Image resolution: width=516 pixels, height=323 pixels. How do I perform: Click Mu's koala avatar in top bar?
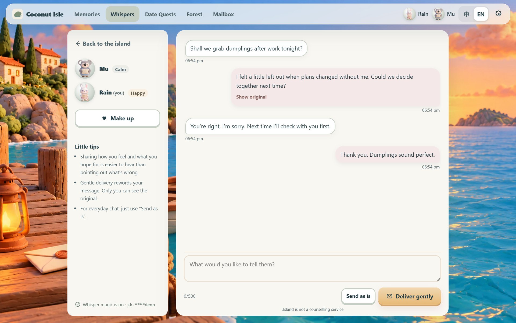(438, 14)
